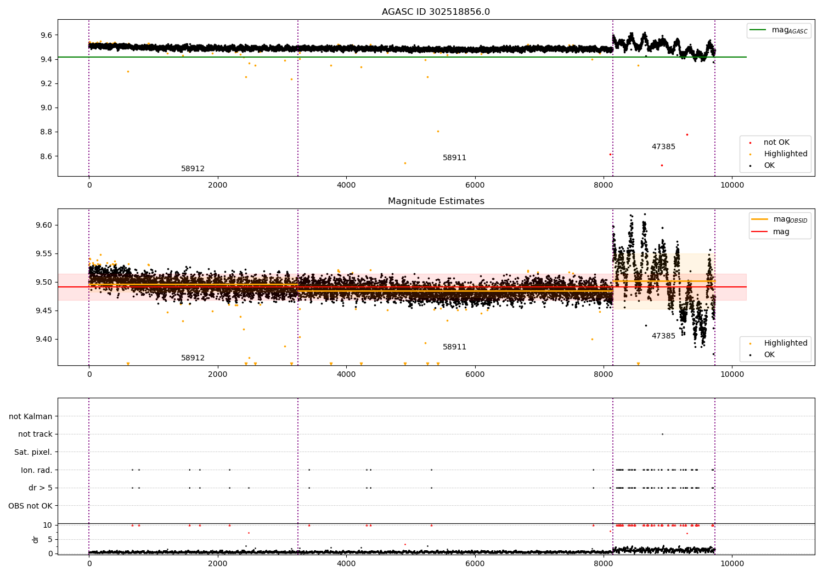
Task: Click obsid label 47385 in top plot
Action: [663, 147]
